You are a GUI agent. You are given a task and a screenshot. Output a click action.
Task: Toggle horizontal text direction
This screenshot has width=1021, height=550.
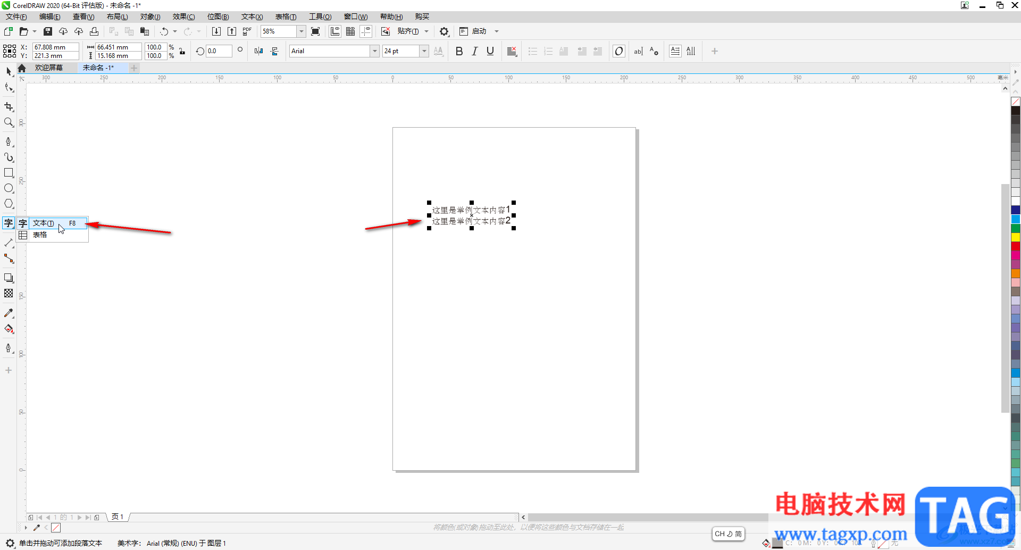point(675,51)
